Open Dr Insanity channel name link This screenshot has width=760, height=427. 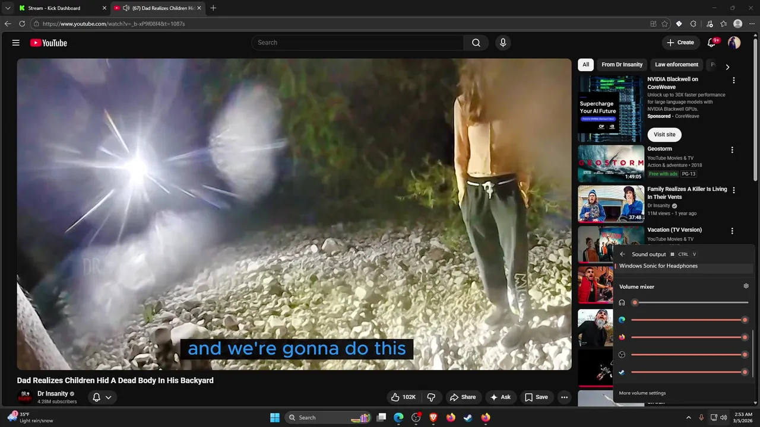pyautogui.click(x=53, y=394)
